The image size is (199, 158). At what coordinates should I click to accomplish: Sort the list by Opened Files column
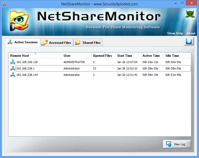[x=102, y=56]
